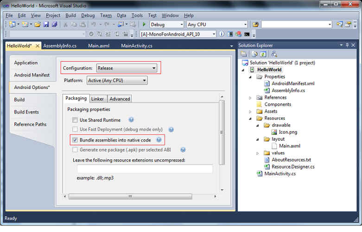Select Icon.png in the drawable folder

[x=288, y=132]
